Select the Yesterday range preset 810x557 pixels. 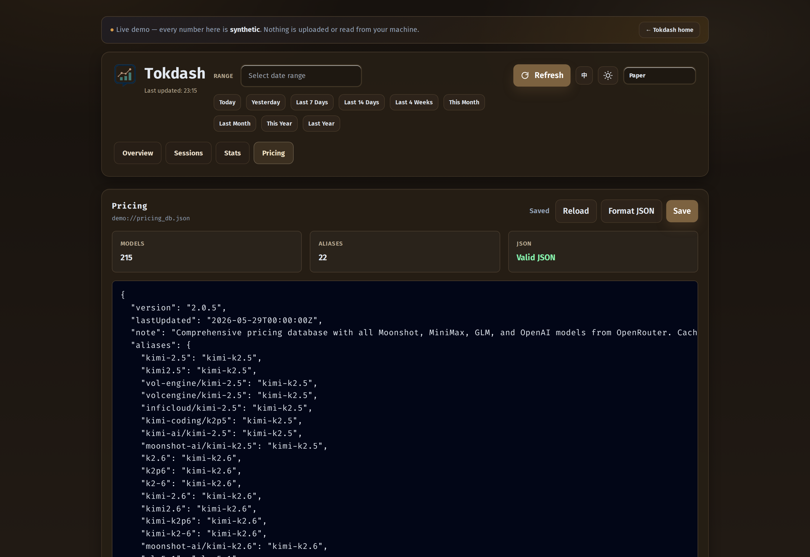tap(266, 102)
